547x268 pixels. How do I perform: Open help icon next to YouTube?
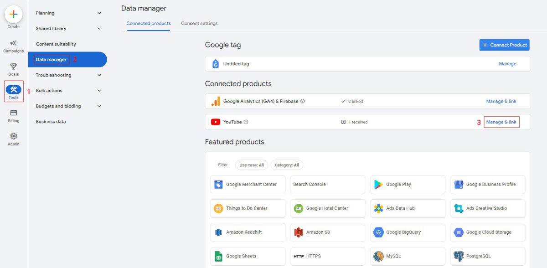[246, 122]
